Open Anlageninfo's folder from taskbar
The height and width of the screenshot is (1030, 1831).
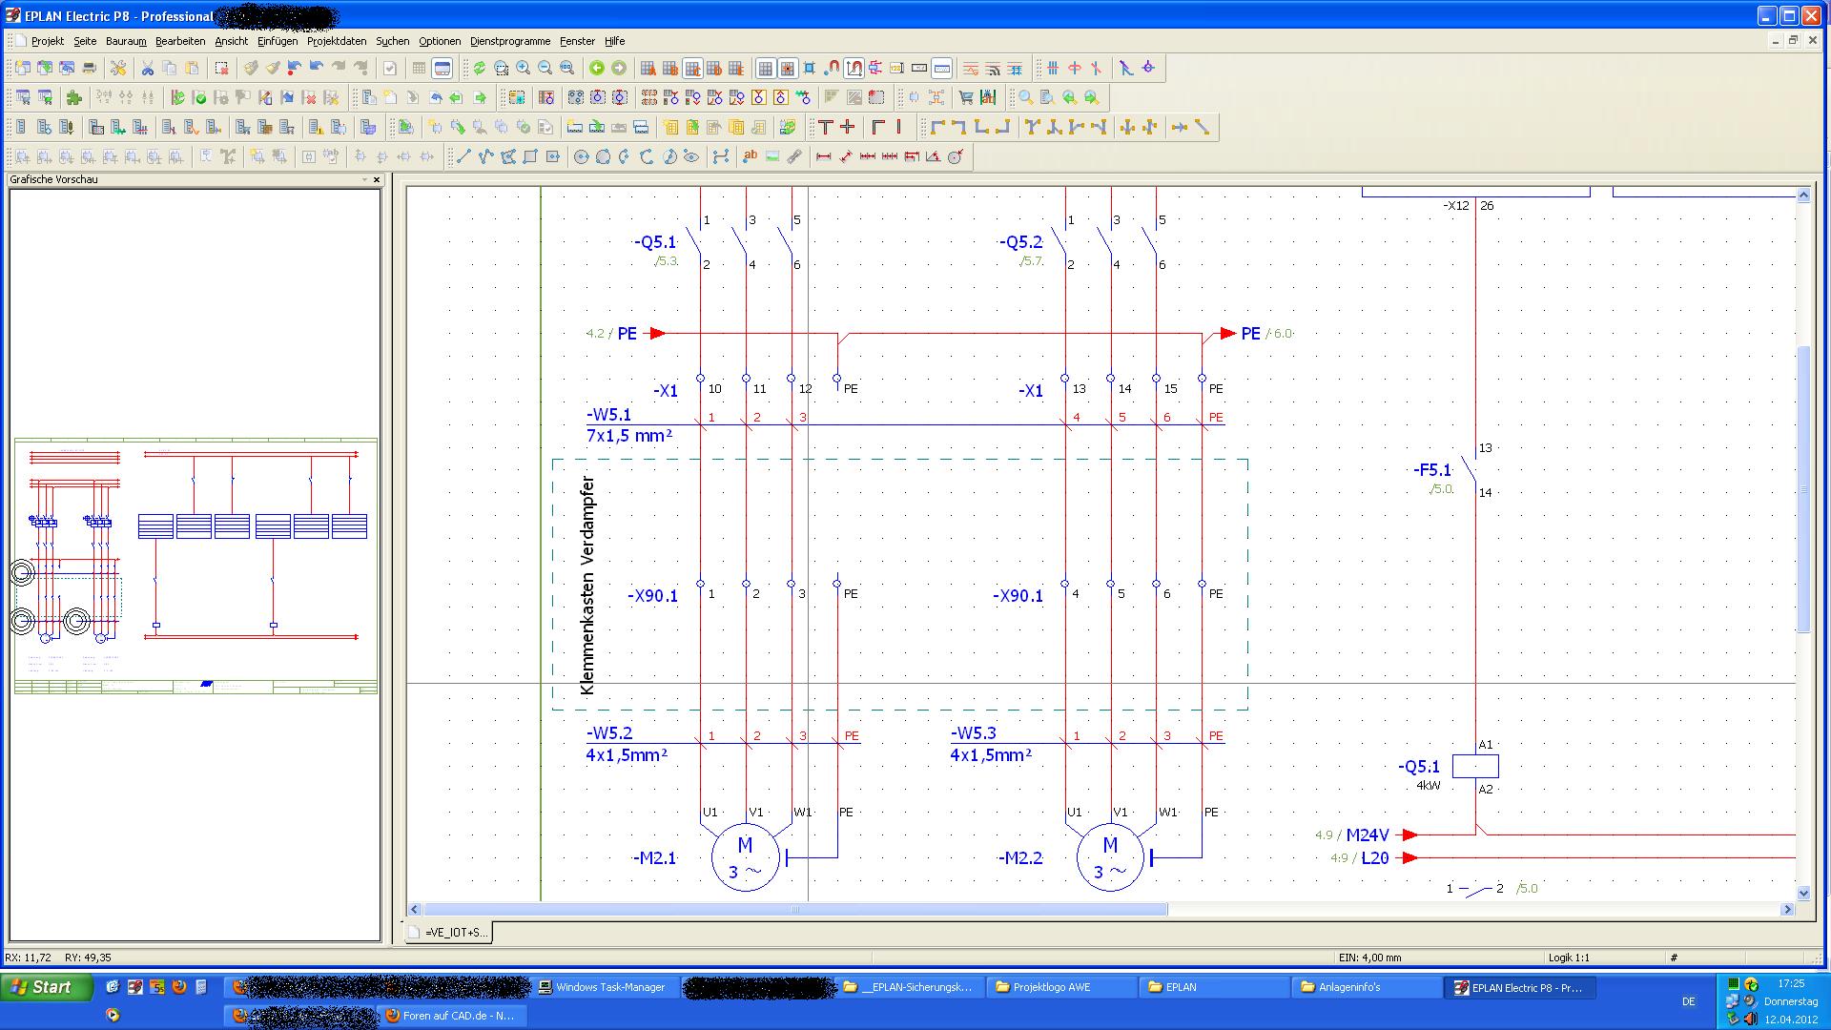pos(1367,987)
